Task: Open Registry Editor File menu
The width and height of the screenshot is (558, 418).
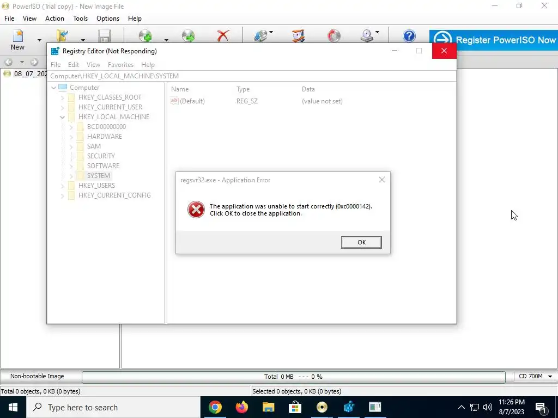Action: (56, 65)
